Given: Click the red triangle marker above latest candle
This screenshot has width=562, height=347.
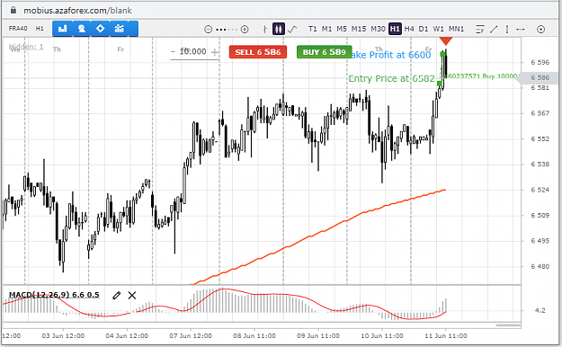Looking at the screenshot, I should 445,40.
